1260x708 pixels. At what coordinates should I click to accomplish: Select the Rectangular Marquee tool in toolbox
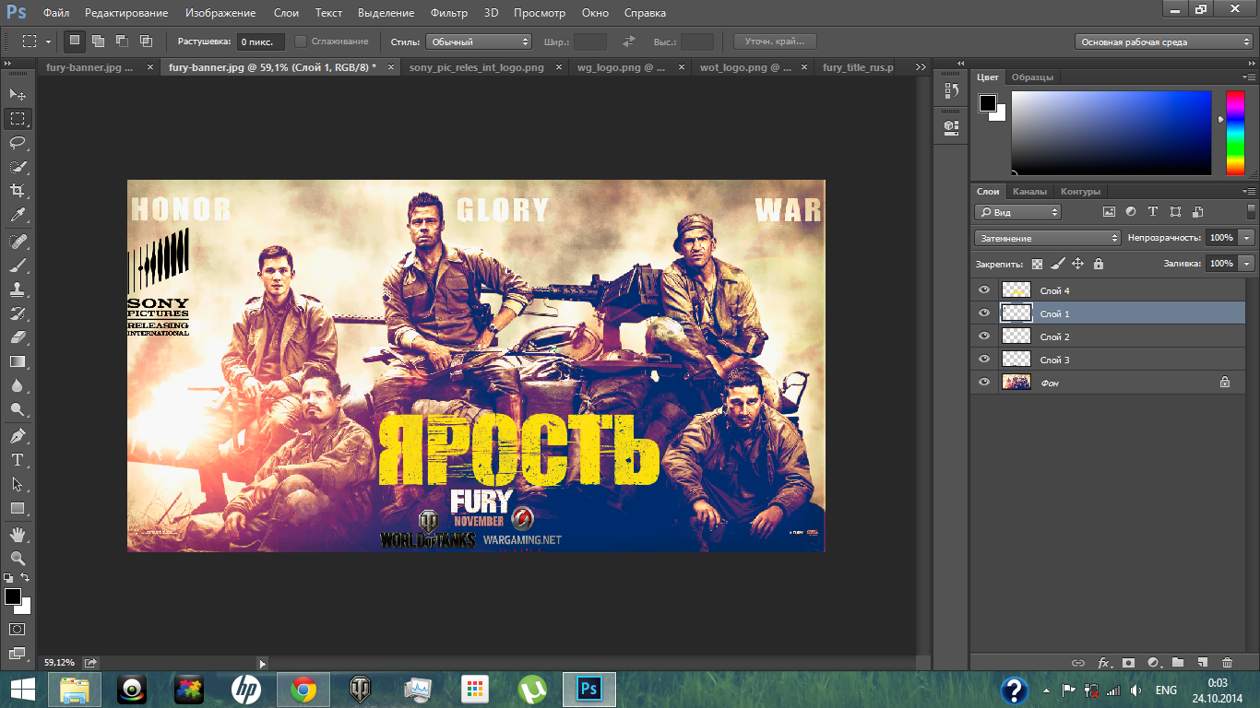(18, 119)
